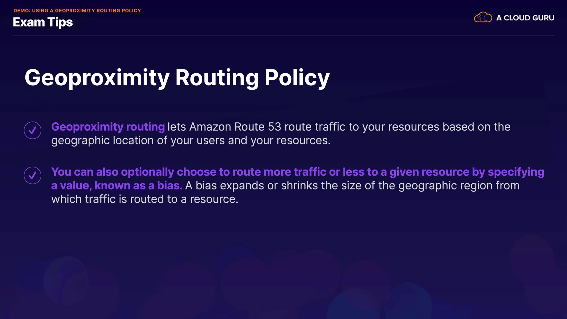Click the purple 'known as a bias.' text
This screenshot has width=567, height=319.
click(x=138, y=185)
